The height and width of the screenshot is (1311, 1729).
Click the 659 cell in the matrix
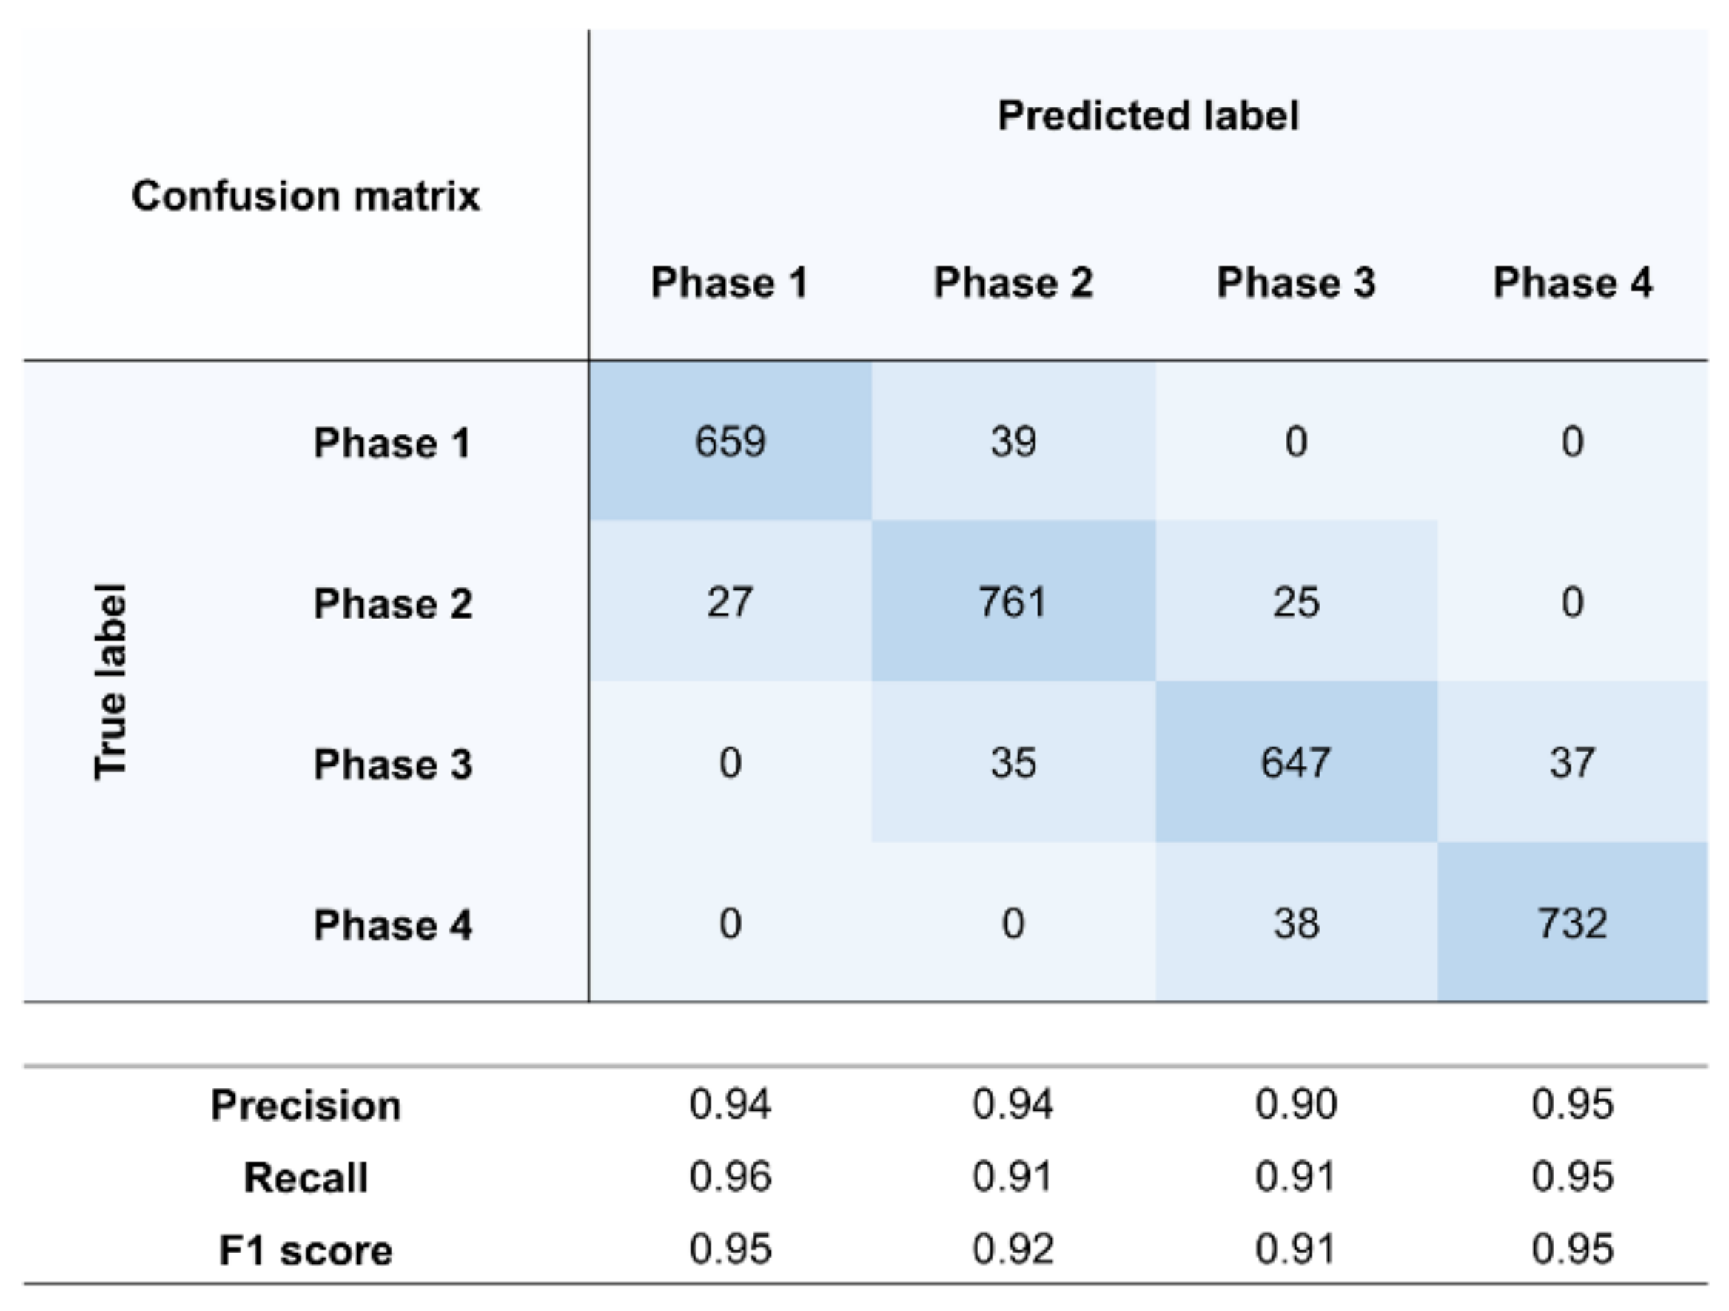(730, 442)
